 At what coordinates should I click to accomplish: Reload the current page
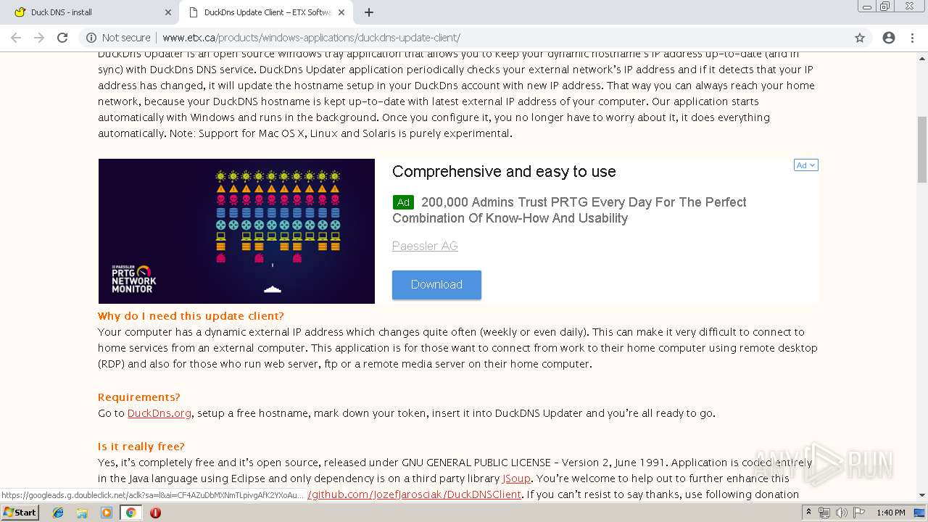click(62, 38)
